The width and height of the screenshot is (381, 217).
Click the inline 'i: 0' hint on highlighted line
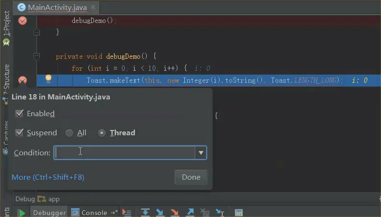coord(359,80)
